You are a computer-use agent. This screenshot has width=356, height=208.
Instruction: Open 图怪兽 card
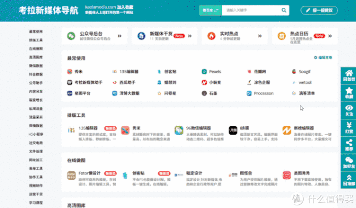[253, 179]
